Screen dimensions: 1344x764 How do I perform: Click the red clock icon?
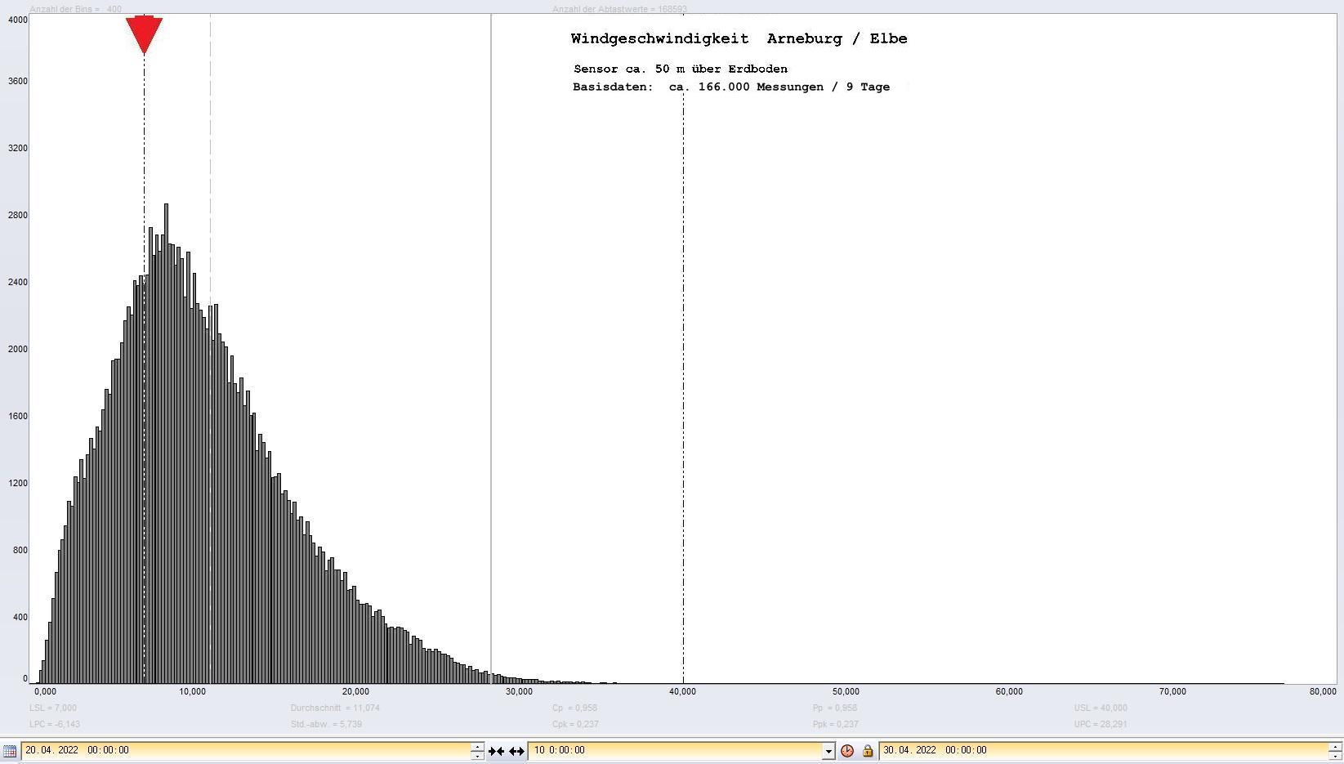pyautogui.click(x=847, y=751)
